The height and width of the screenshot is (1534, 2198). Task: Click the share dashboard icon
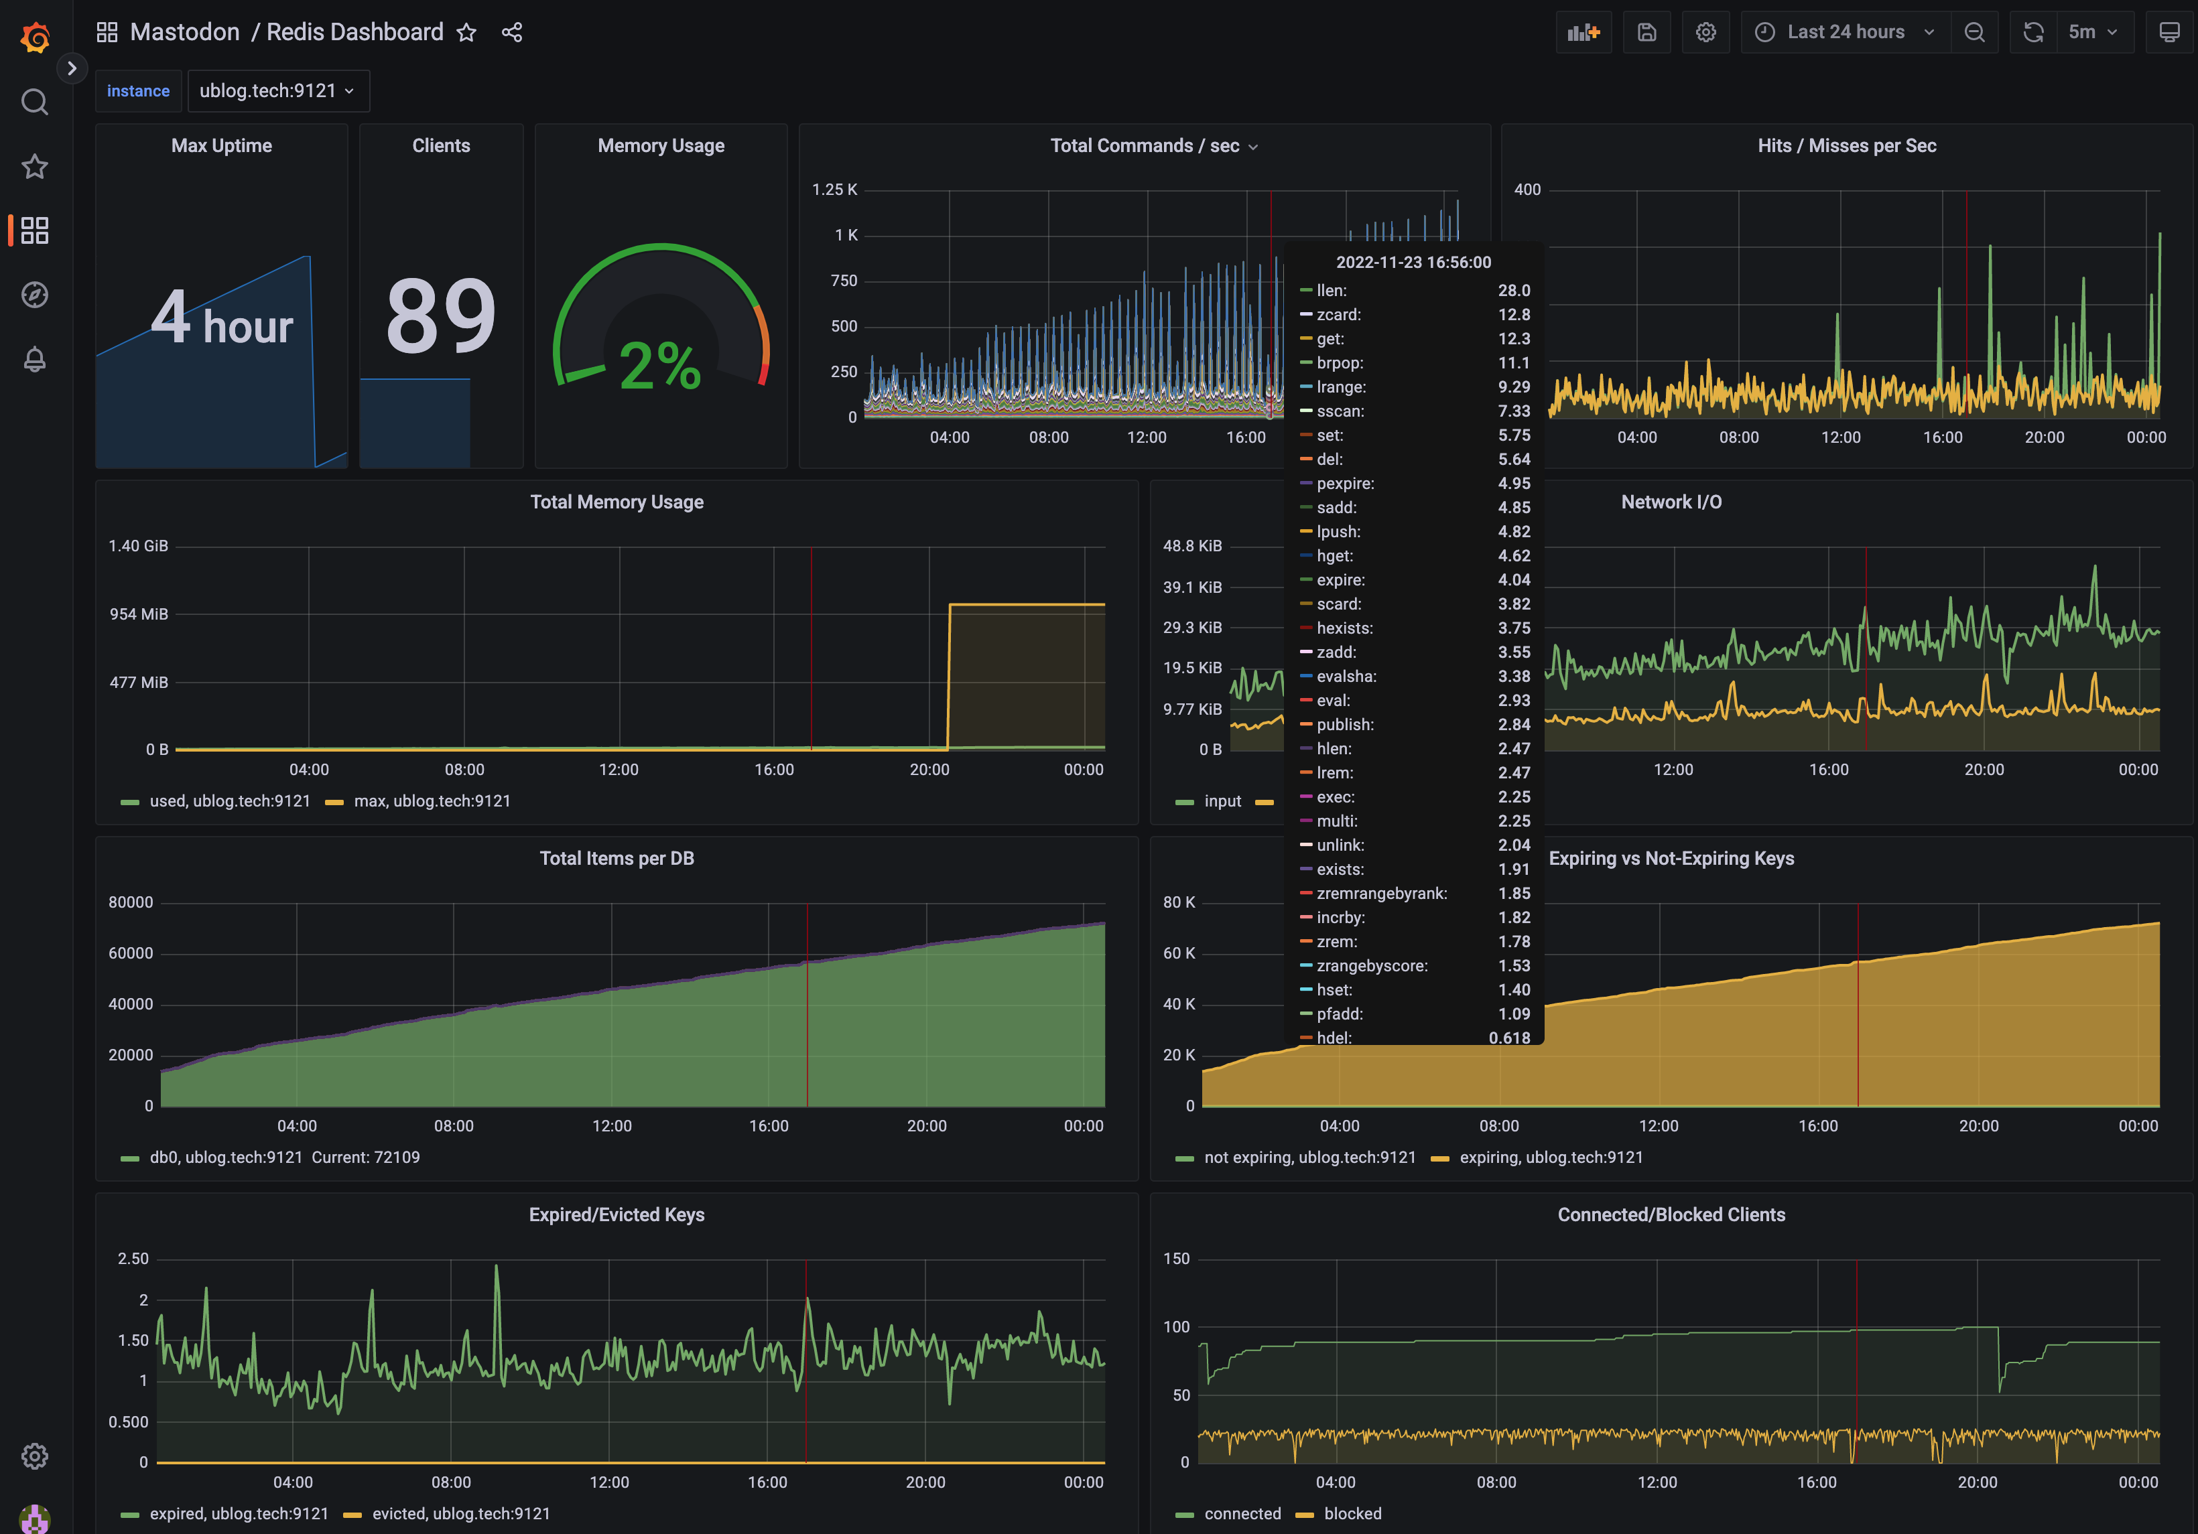(x=515, y=31)
